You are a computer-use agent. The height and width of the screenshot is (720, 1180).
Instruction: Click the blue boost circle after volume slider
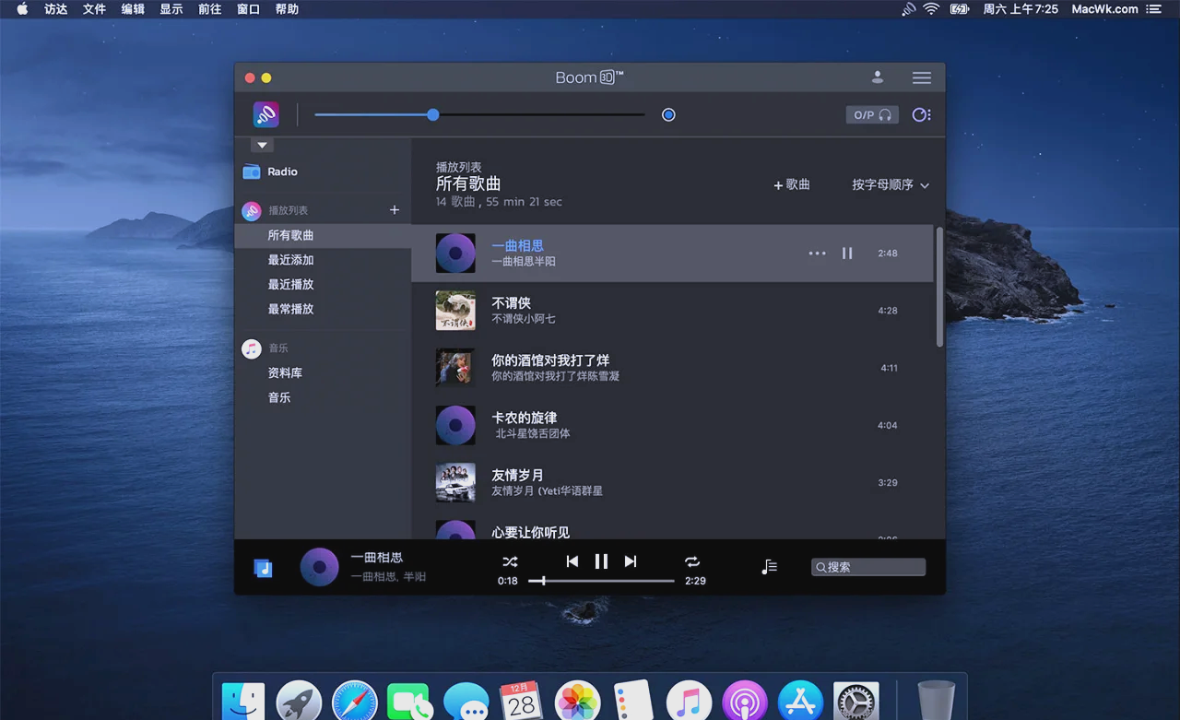pos(668,114)
